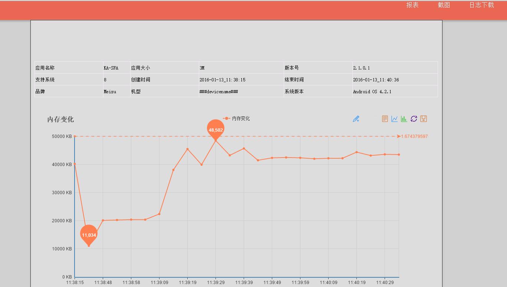The image size is (507, 287).
Task: Select the value label 1.674379597
Action: pos(414,136)
